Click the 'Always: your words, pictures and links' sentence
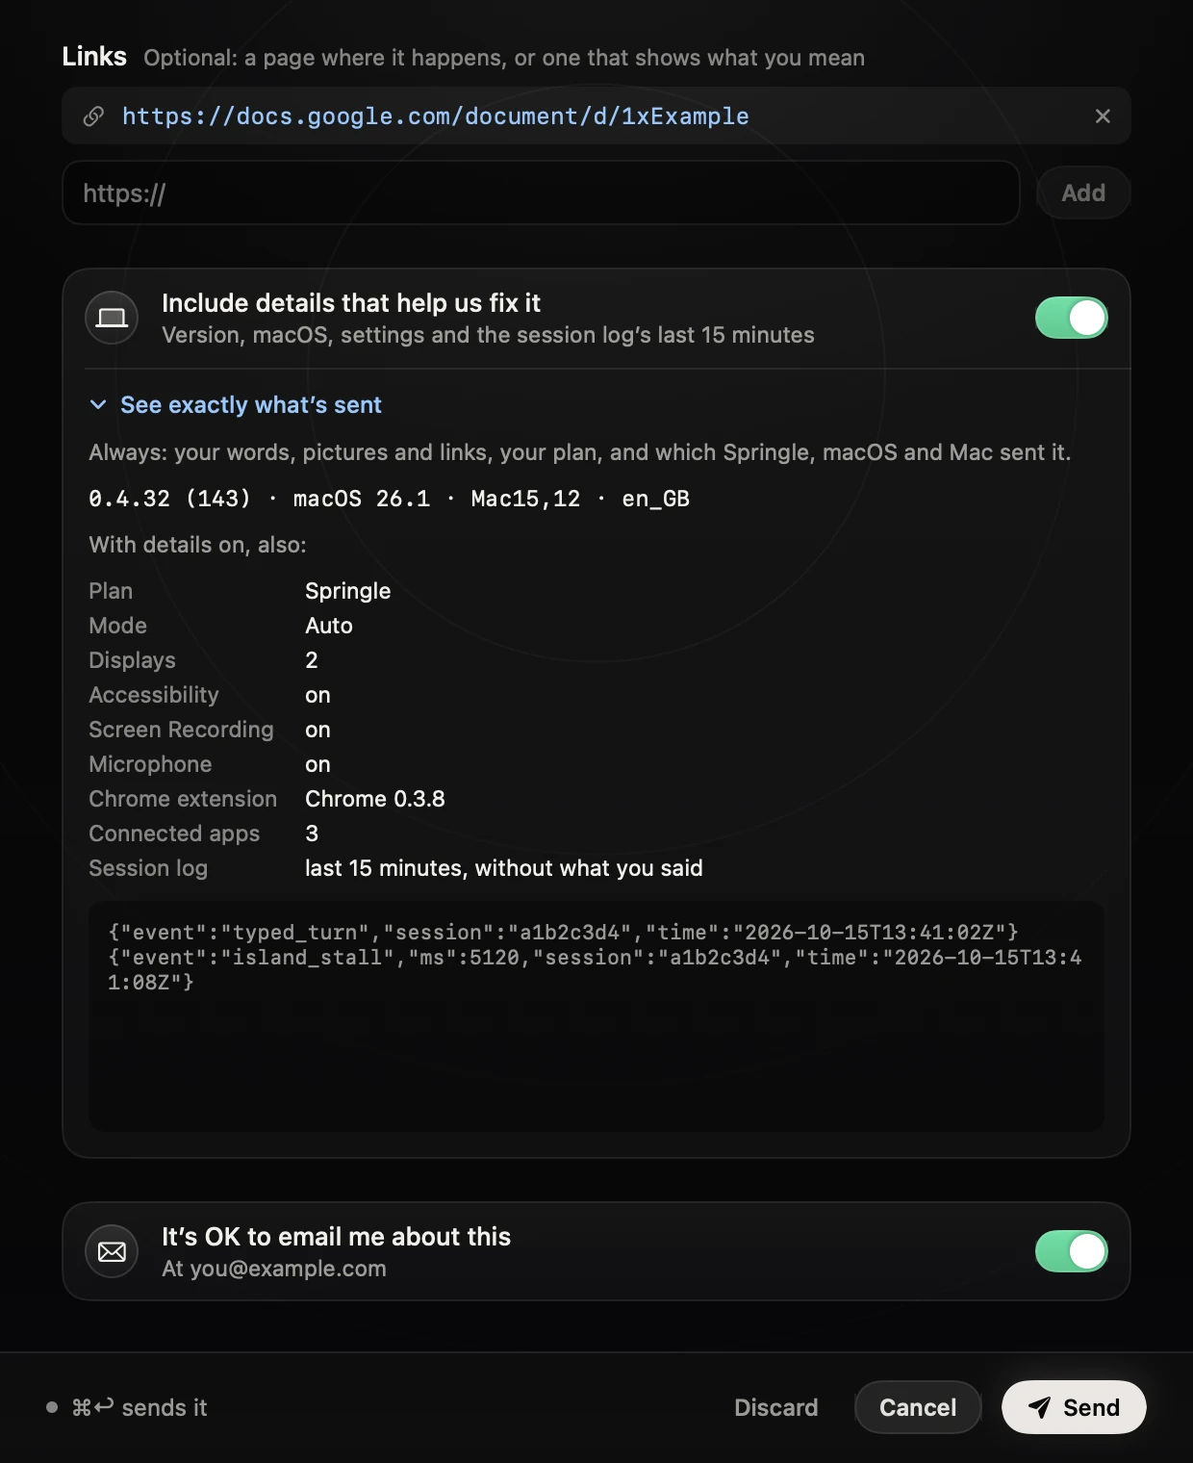This screenshot has width=1193, height=1463. pos(579,452)
